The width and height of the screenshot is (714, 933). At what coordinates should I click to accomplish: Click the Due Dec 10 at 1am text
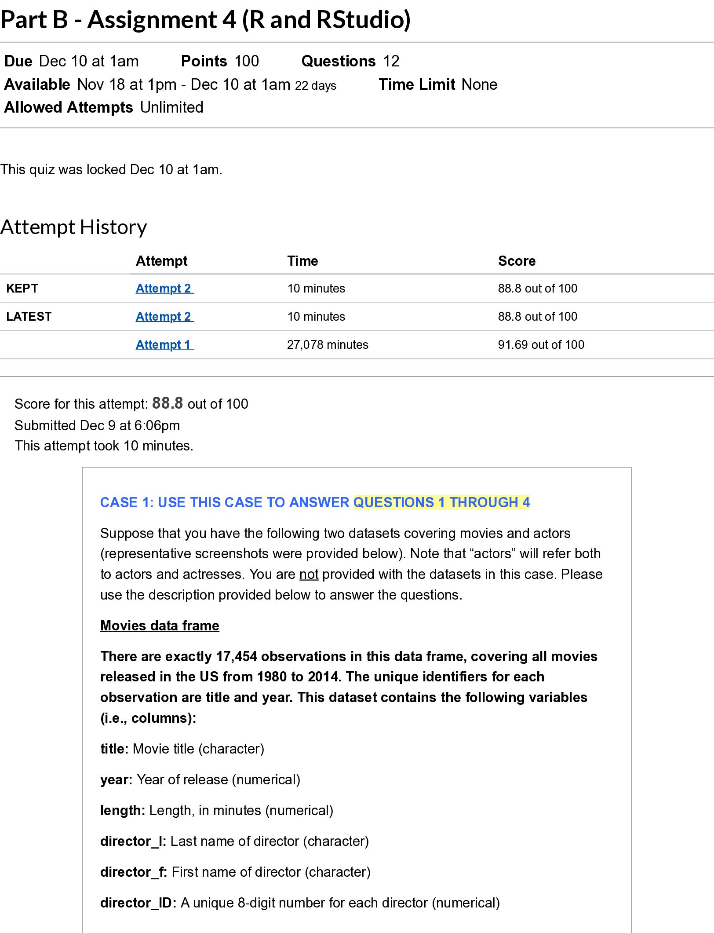71,61
